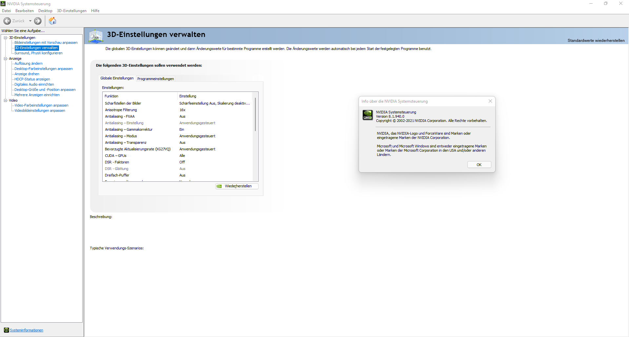Open the Desktop menu
The width and height of the screenshot is (629, 337).
point(45,11)
